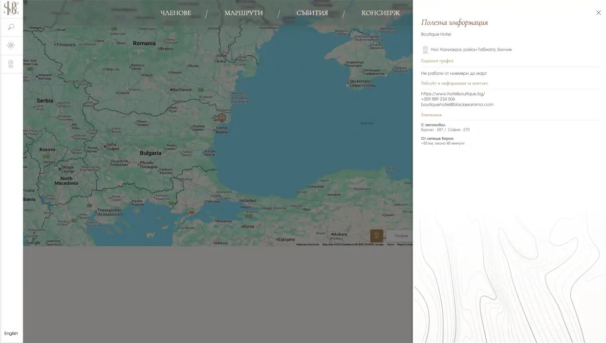The width and height of the screenshot is (606, 343).
Task: Click the От летище Варна label
Action: click(x=437, y=139)
